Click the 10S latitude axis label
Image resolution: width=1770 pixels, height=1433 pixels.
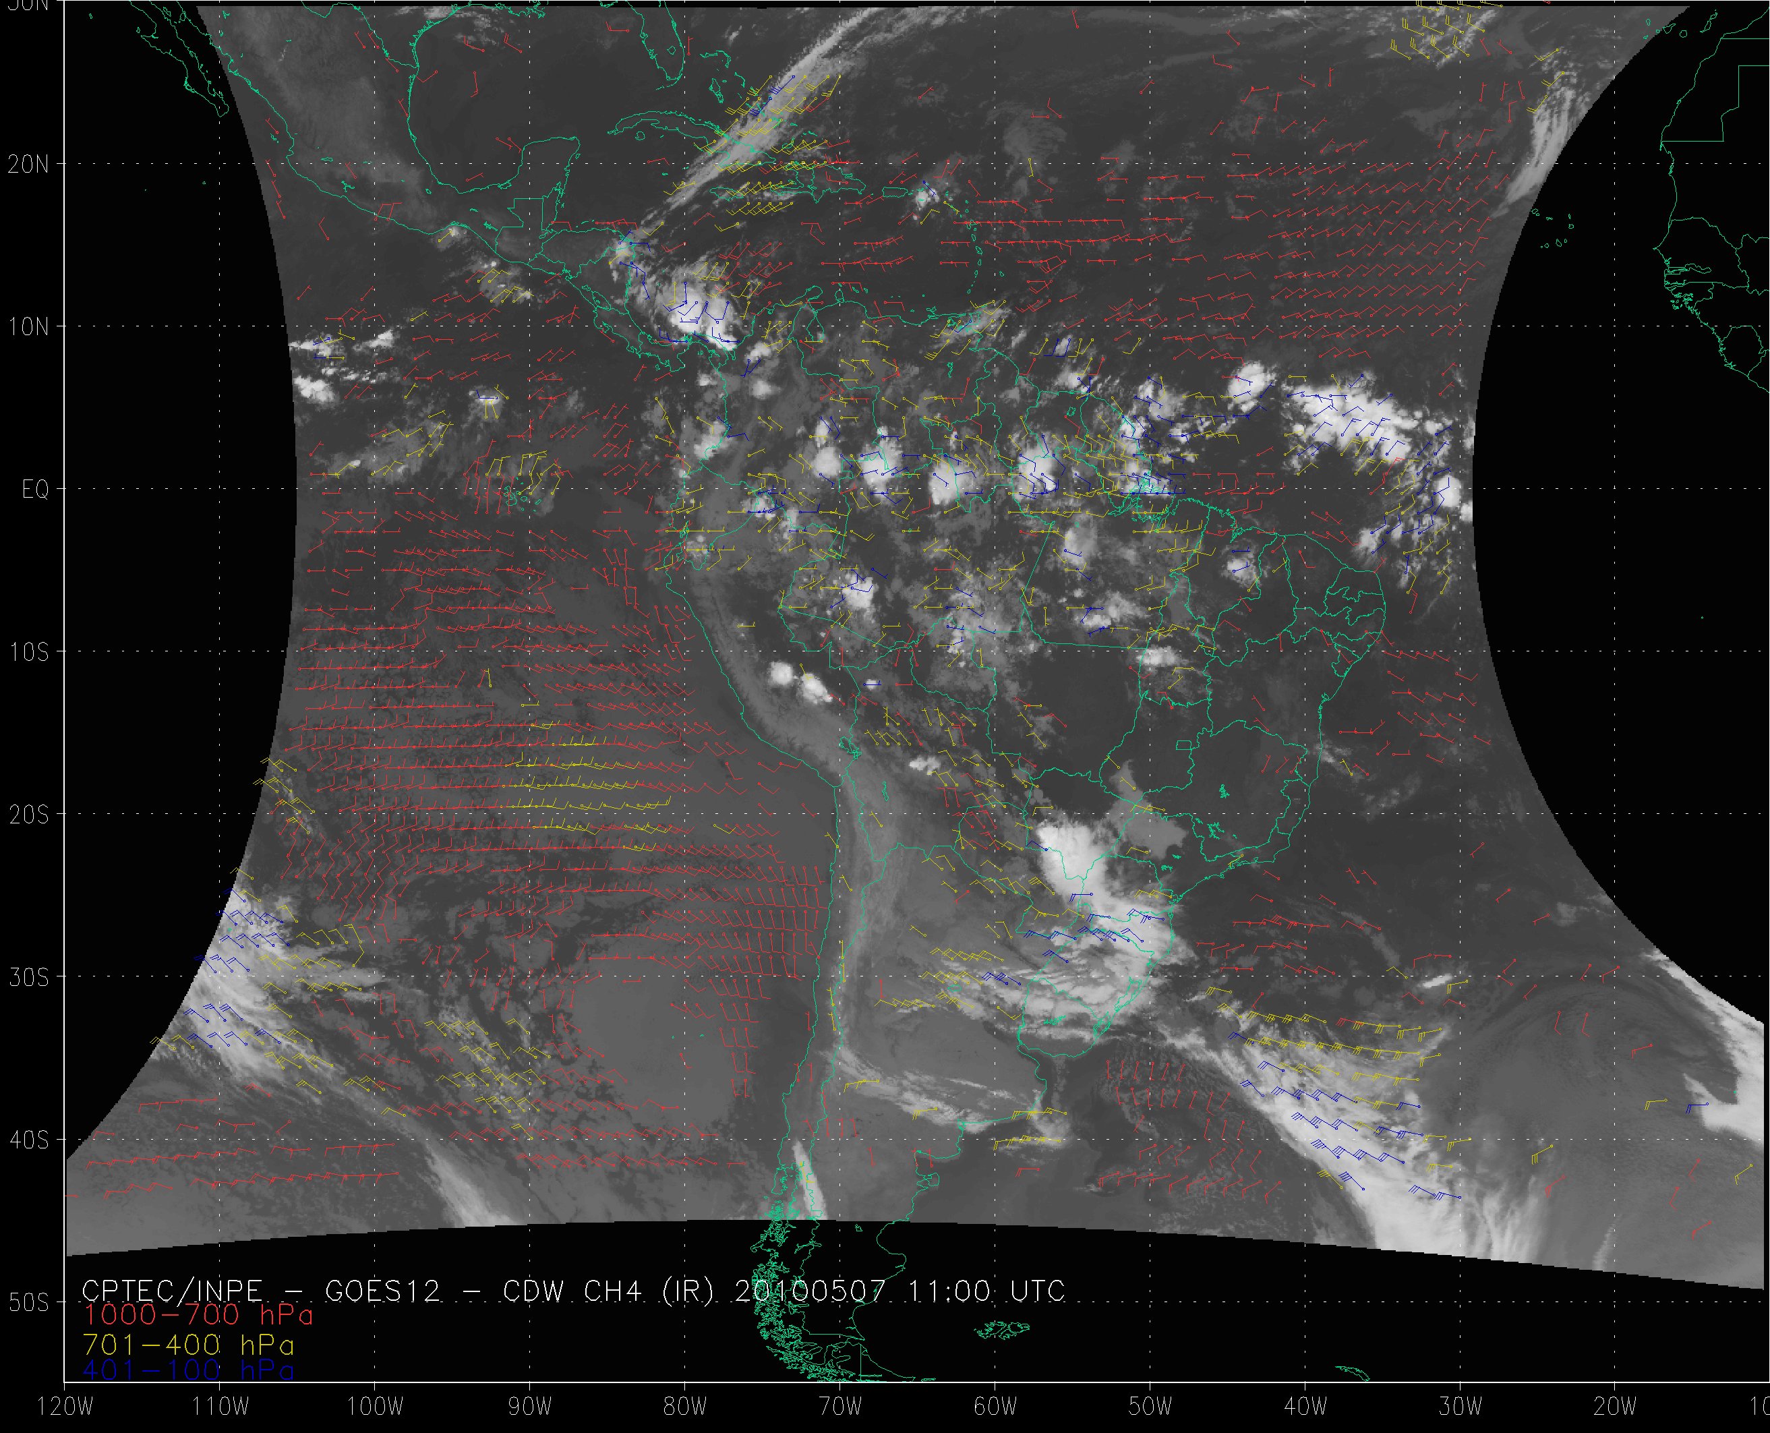pos(28,653)
